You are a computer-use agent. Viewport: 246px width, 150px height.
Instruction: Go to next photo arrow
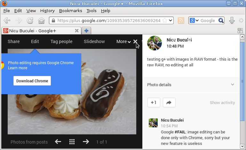86,142
